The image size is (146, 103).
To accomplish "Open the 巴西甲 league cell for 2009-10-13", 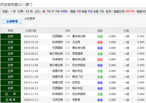I will coord(11,100).
